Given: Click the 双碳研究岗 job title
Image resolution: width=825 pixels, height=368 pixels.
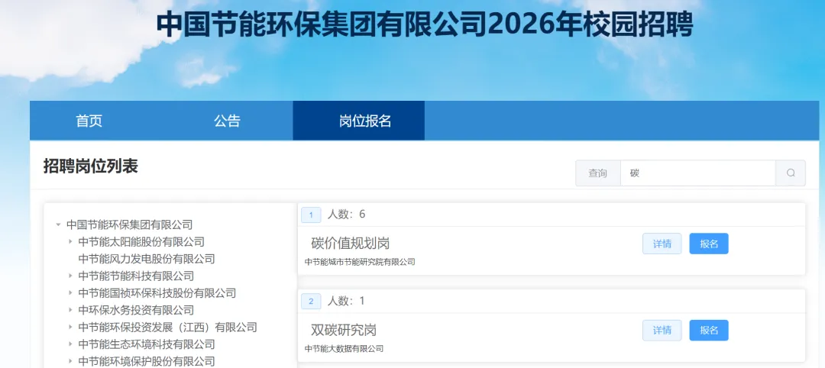Looking at the screenshot, I should point(344,330).
